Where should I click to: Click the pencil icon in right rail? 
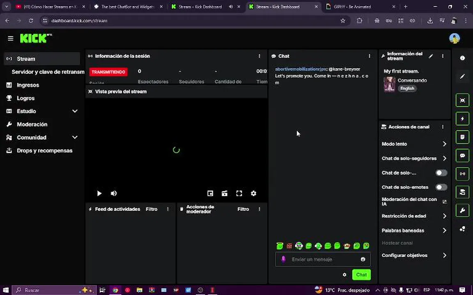coord(462,77)
